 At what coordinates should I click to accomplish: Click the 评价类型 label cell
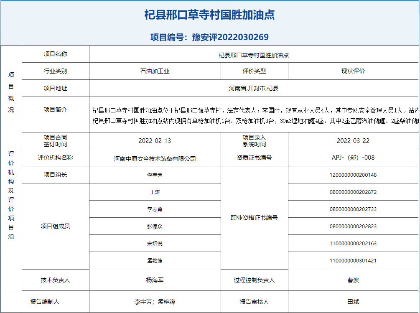point(254,71)
